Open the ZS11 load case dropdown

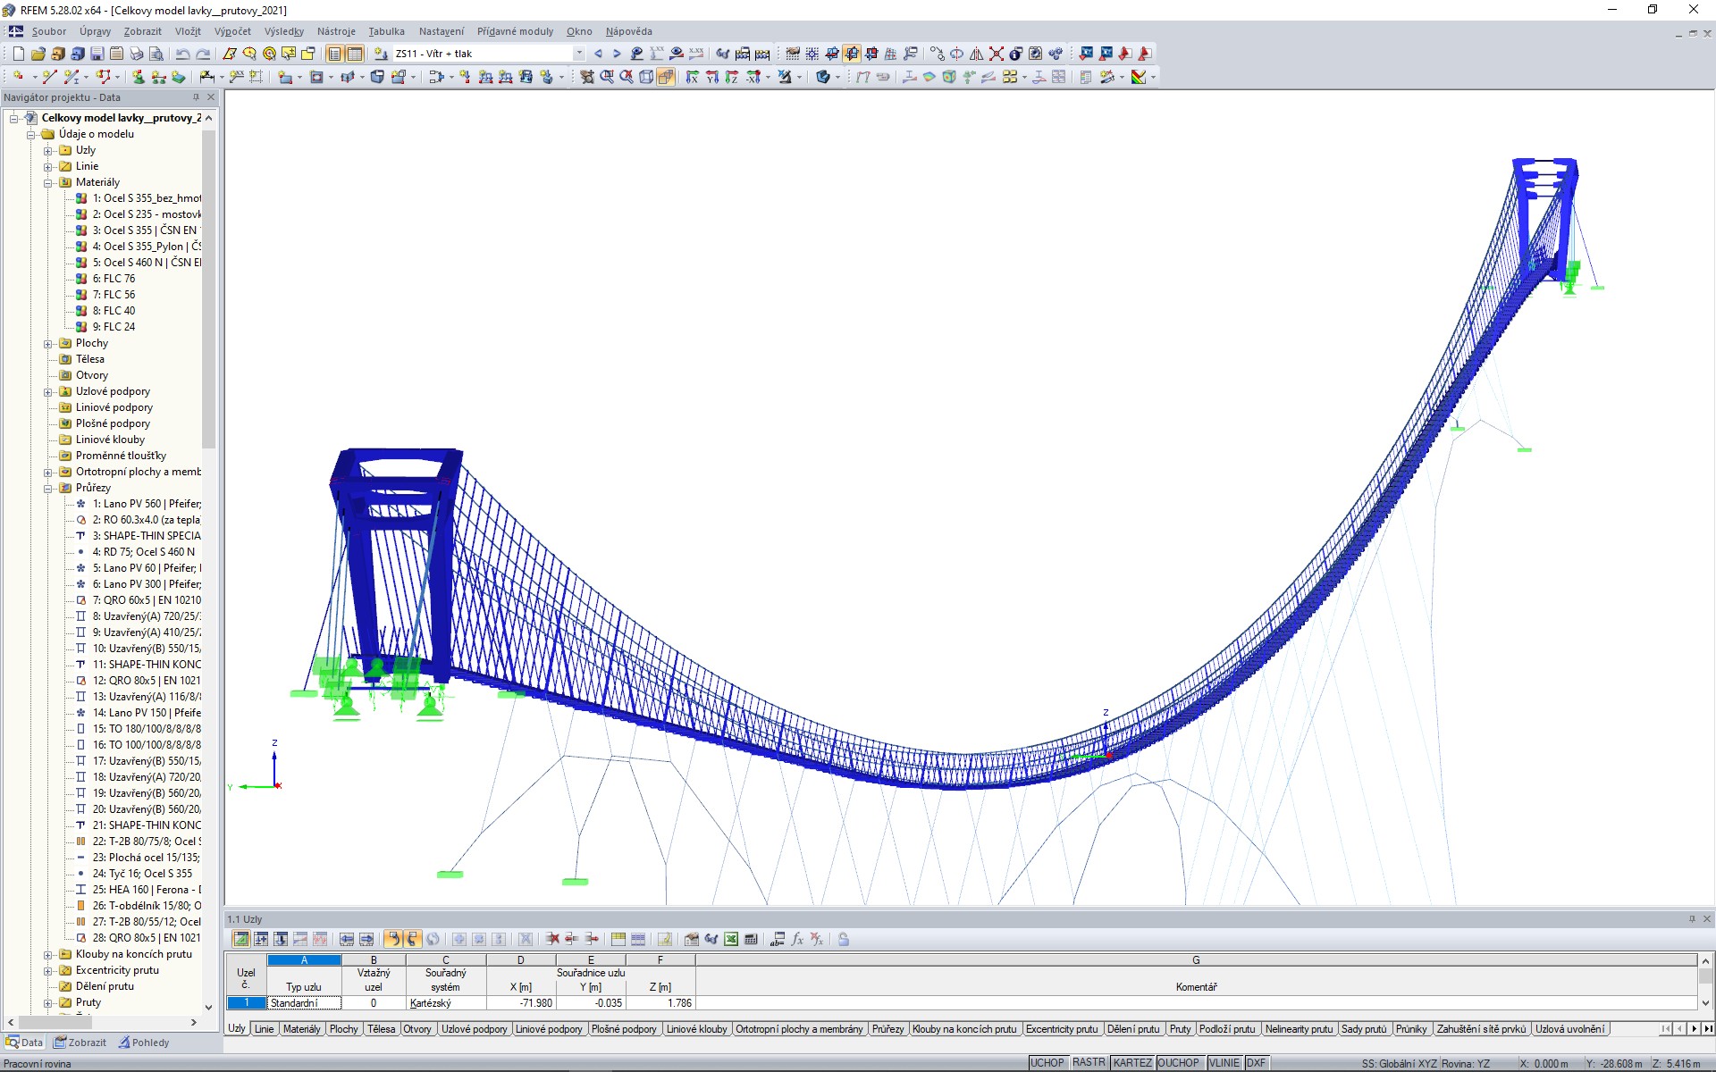579,53
